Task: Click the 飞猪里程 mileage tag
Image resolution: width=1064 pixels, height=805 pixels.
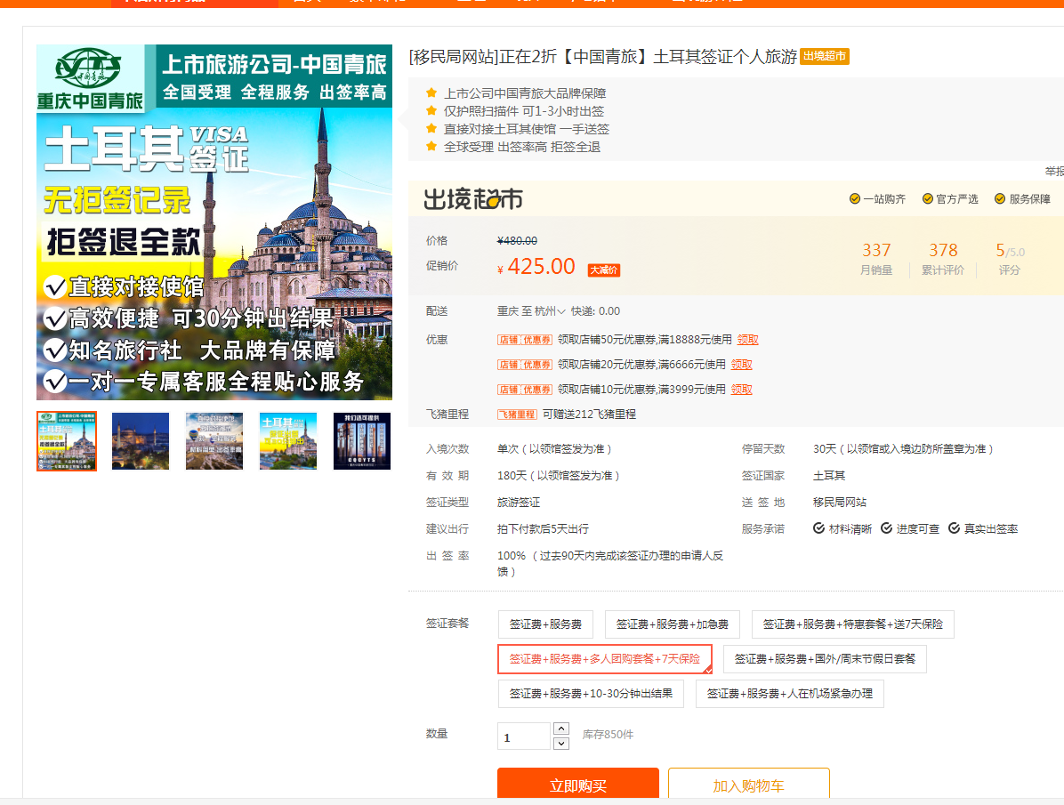Action: click(x=517, y=414)
